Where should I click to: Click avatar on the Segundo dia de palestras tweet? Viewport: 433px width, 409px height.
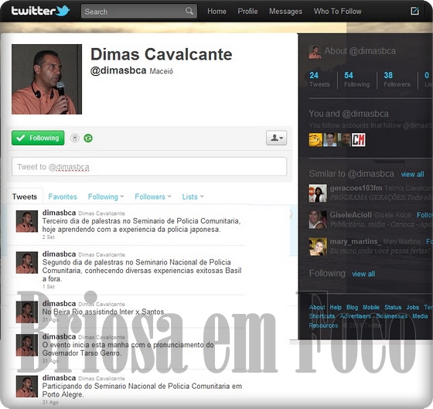[x=27, y=263]
